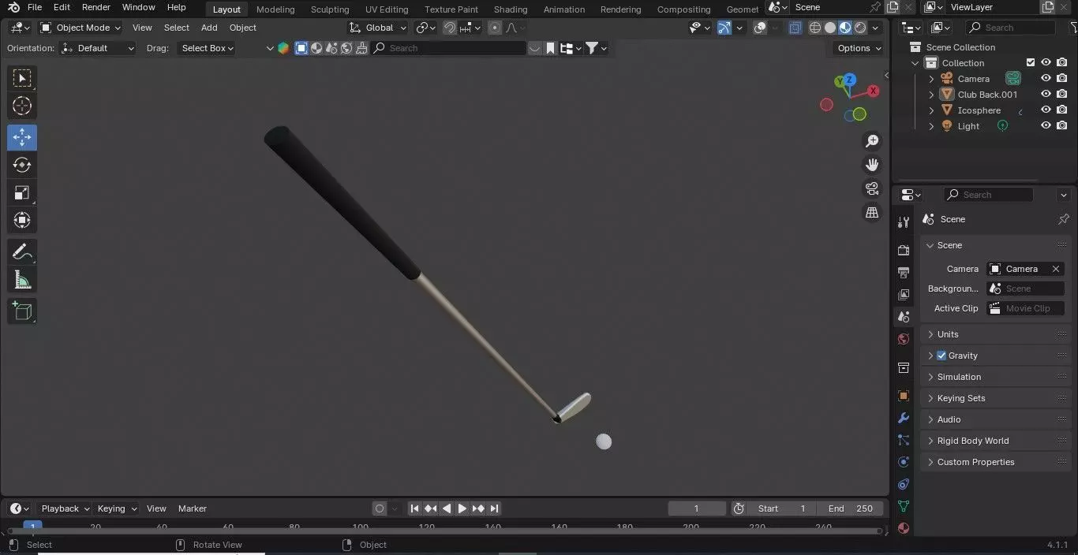Switch to the Modeling workspace tab
Viewport: 1078px width, 555px height.
tap(275, 9)
